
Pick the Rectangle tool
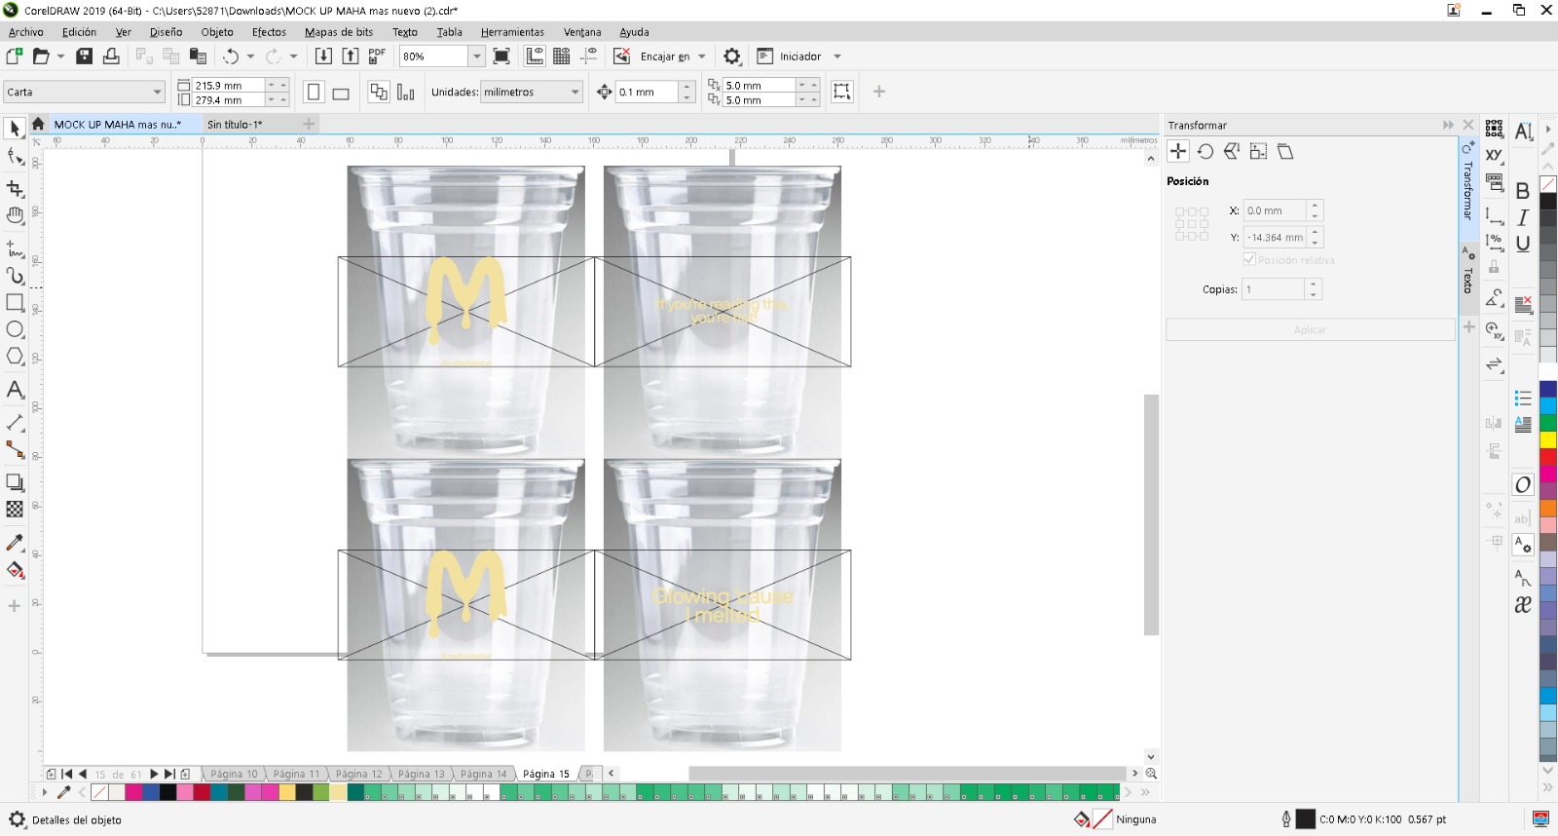coord(15,302)
